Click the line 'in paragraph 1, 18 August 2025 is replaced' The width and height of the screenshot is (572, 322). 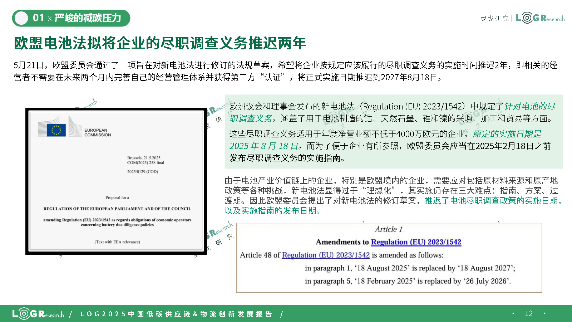(x=410, y=268)
